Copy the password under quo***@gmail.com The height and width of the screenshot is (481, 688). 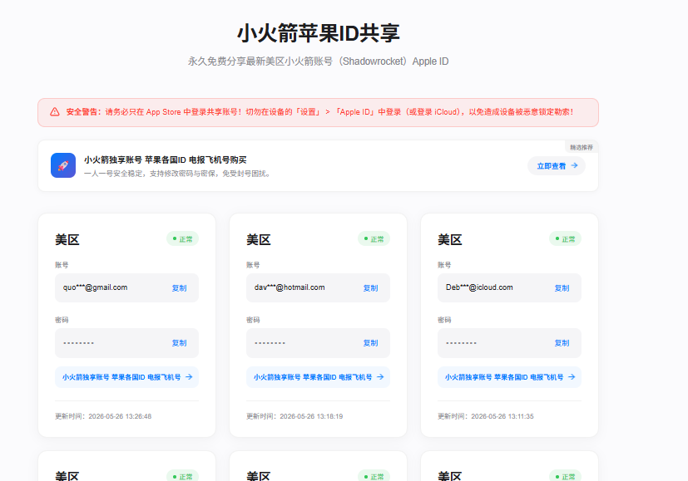(179, 343)
